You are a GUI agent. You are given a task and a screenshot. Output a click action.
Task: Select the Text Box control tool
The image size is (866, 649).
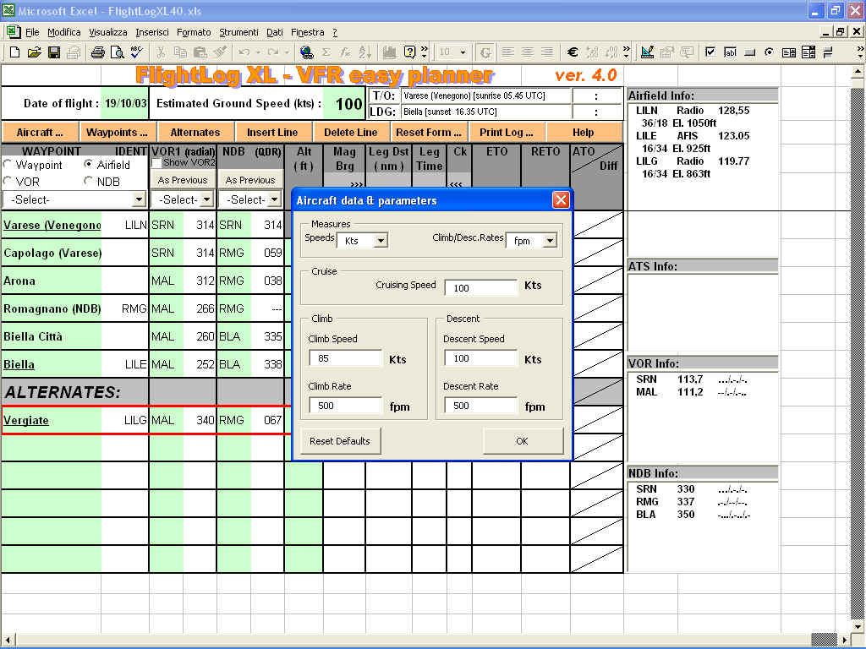coord(730,52)
